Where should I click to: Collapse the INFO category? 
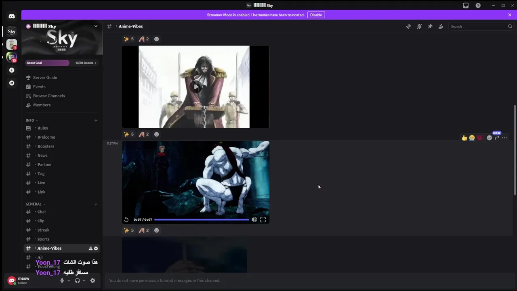32,120
